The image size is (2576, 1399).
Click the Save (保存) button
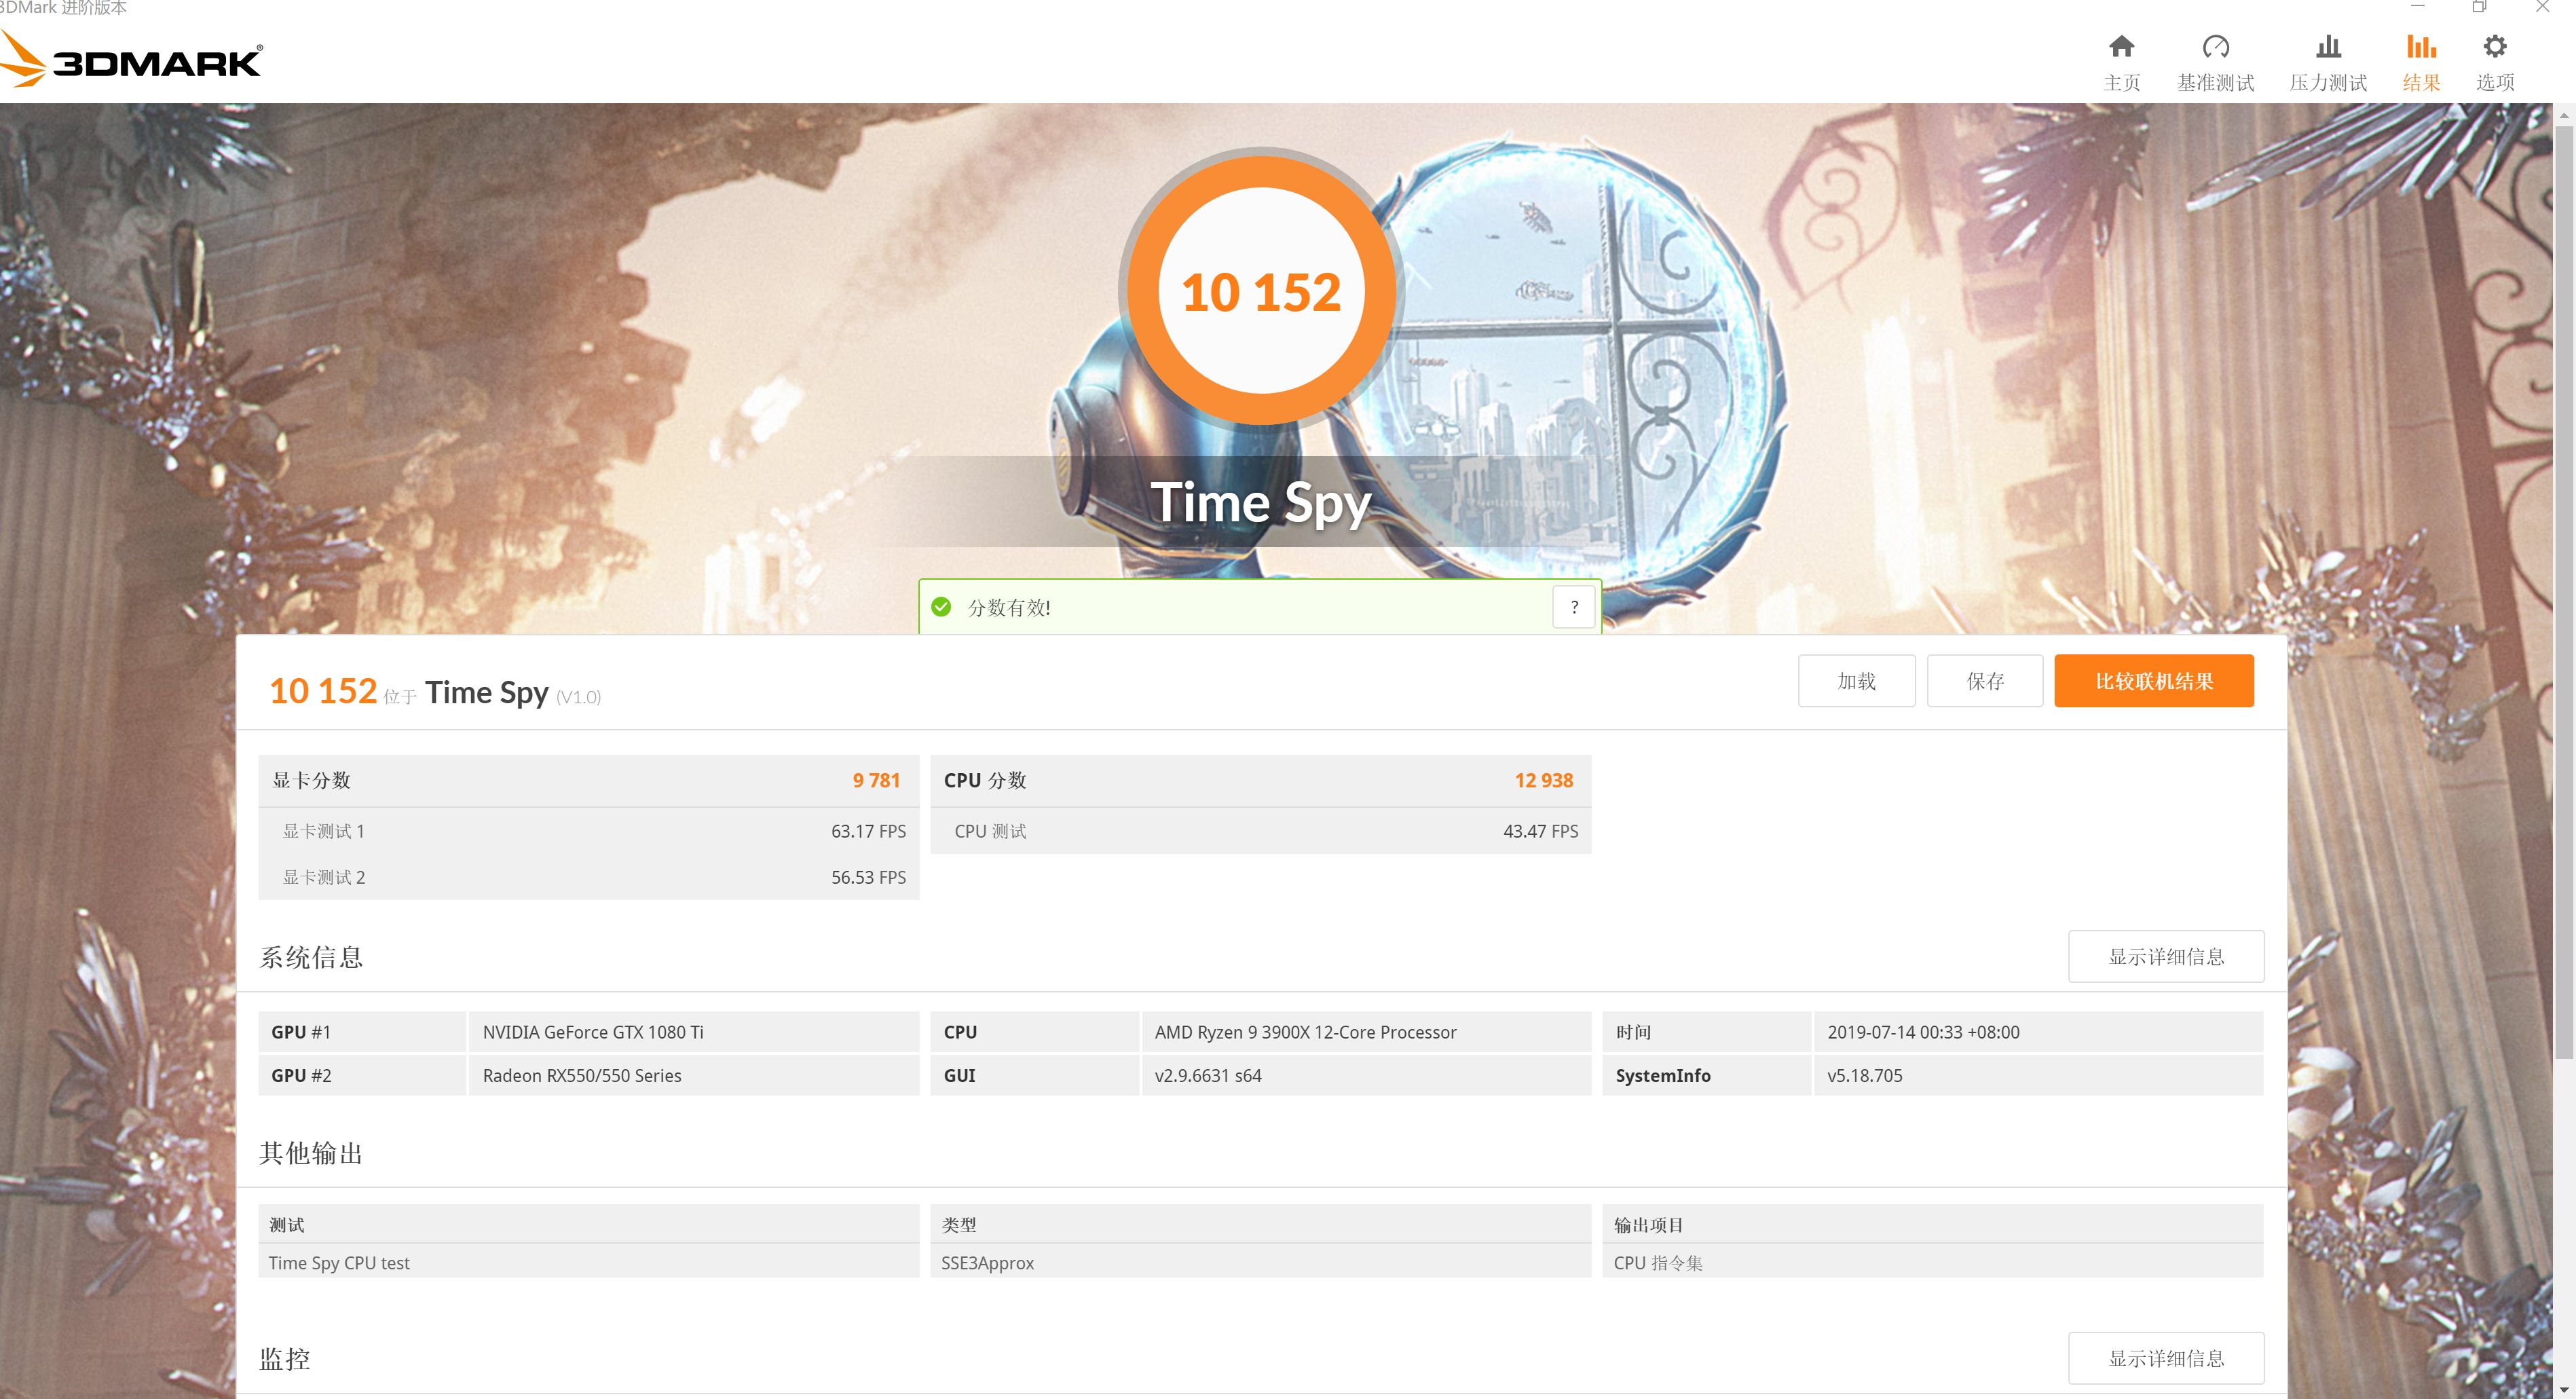point(1984,681)
